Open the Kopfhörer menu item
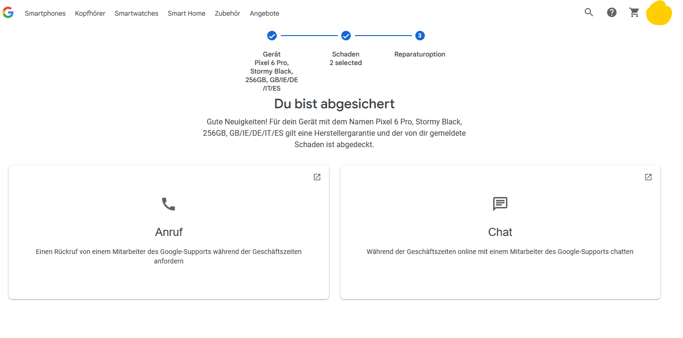Viewport: 683px width, 338px height. point(90,13)
